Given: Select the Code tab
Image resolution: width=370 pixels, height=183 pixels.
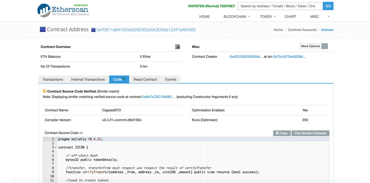Looking at the screenshot, I should click(119, 79).
